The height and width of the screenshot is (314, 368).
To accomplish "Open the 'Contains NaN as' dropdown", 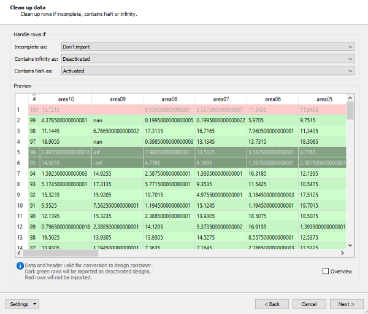I will [208, 71].
